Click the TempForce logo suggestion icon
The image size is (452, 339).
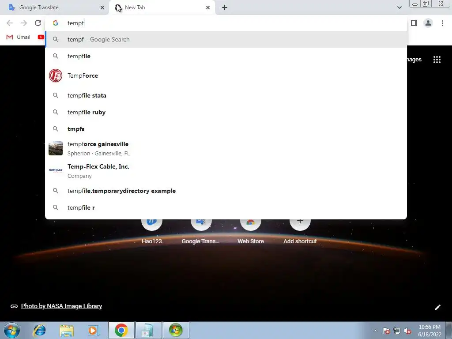(x=56, y=75)
